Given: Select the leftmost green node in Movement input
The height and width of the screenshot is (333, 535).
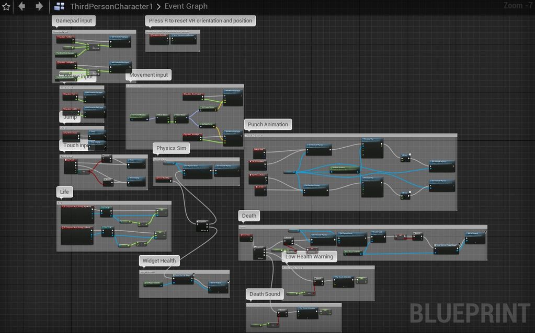Looking at the screenshot, I should (140, 116).
